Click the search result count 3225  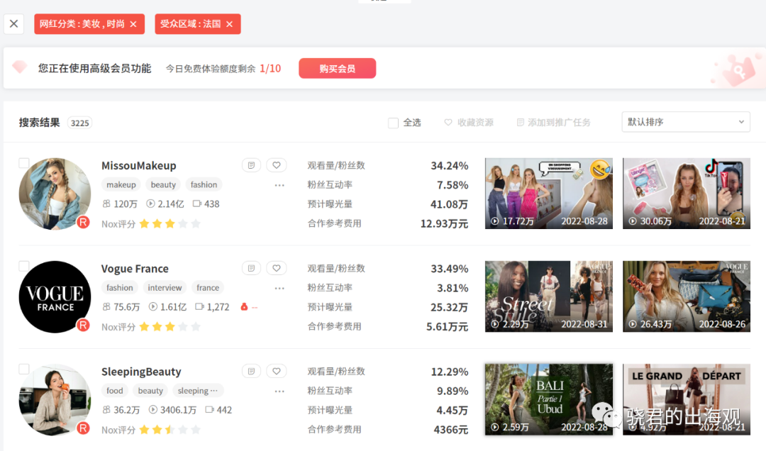(79, 123)
